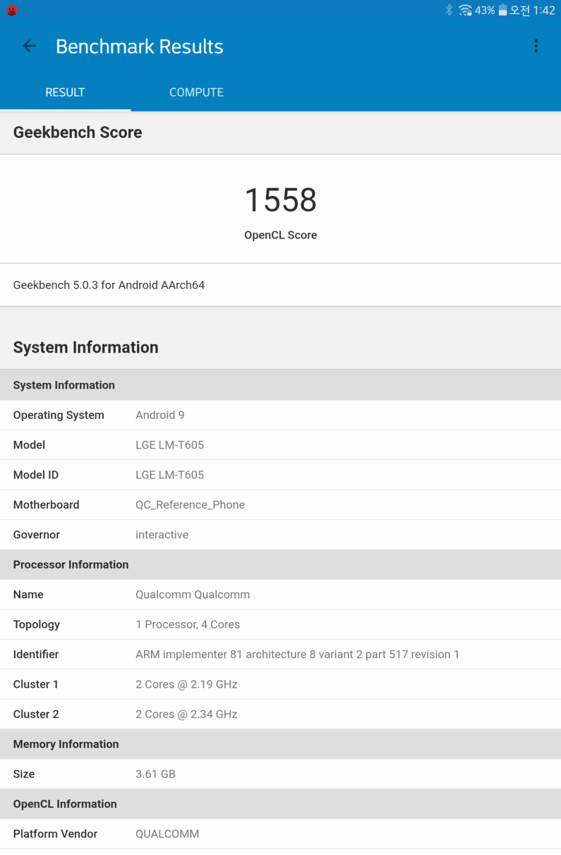Viewport: 561px width, 855px height.
Task: Tap the 1558 score number
Action: point(280,200)
